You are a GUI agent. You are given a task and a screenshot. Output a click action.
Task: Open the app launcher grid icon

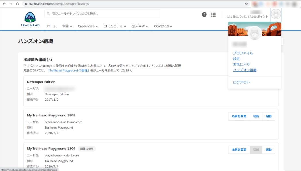213,14
